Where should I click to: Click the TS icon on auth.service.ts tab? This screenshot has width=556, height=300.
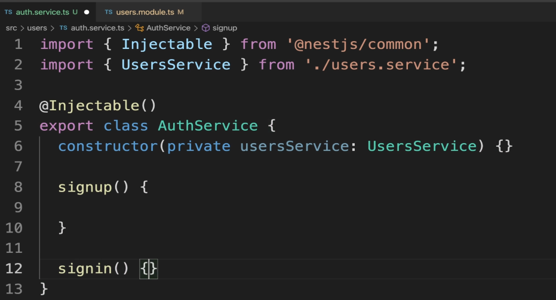pos(8,12)
